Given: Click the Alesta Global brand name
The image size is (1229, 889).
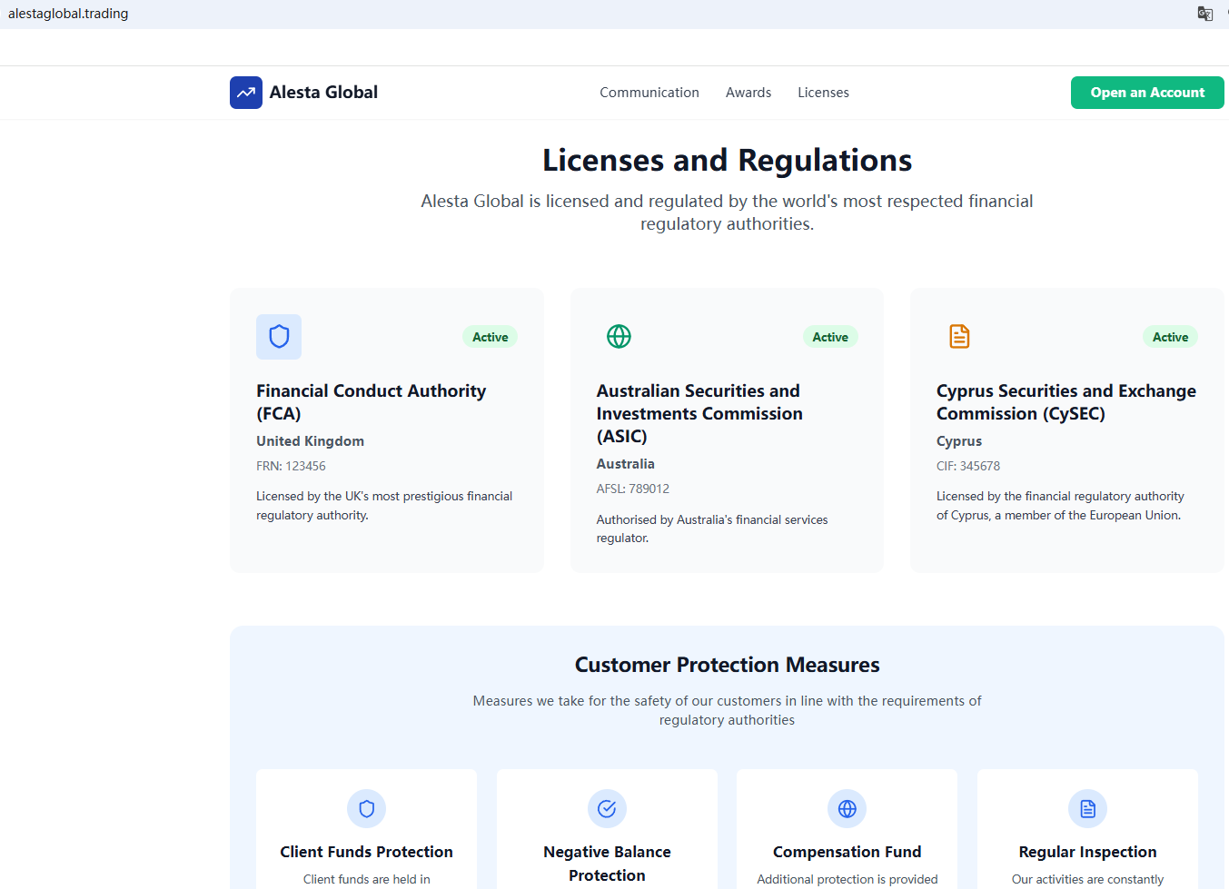Looking at the screenshot, I should 323,93.
